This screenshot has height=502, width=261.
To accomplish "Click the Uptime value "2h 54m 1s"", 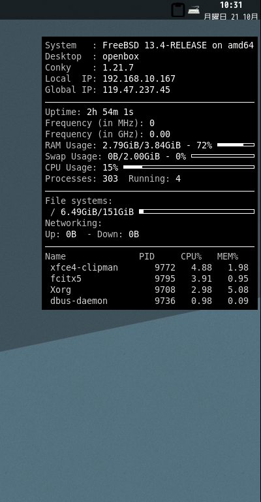I will (x=110, y=112).
